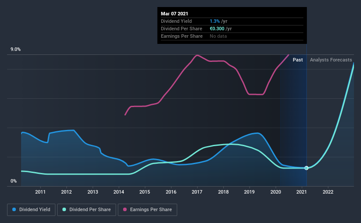The image size is (361, 223).
Task: Click the 2016 x-axis label
Action: tap(171, 192)
